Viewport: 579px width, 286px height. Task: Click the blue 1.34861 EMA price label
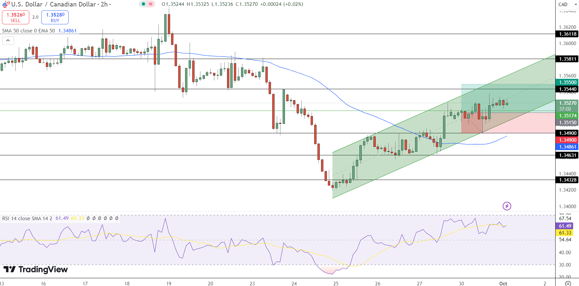[x=567, y=147]
